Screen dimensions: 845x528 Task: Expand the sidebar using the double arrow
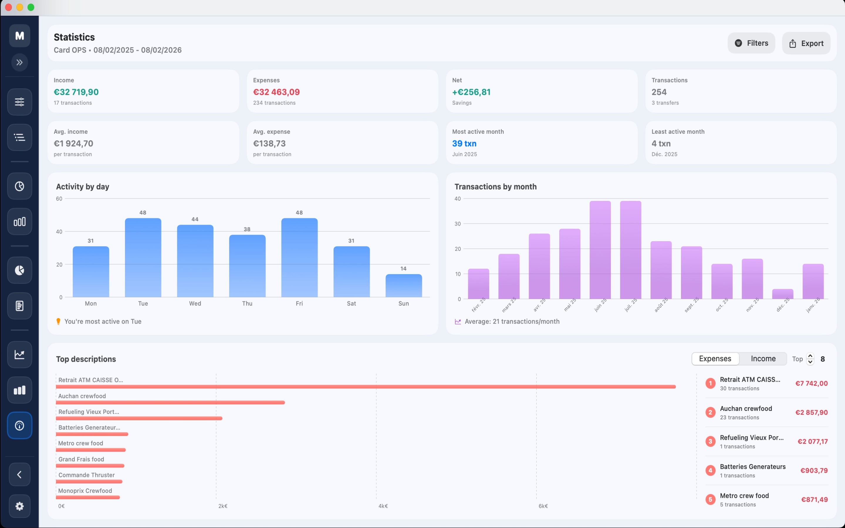pos(20,62)
